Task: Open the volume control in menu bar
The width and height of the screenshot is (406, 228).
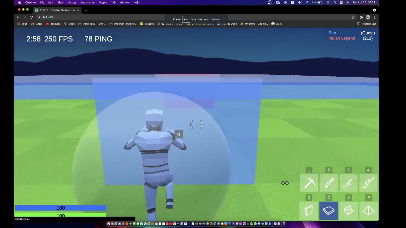Action: point(300,3)
